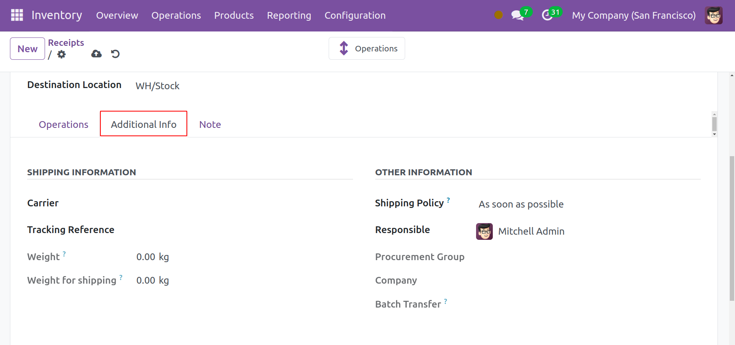Switch company via My Company (San Francisco)
Viewport: 735px width, 345px height.
tap(633, 16)
